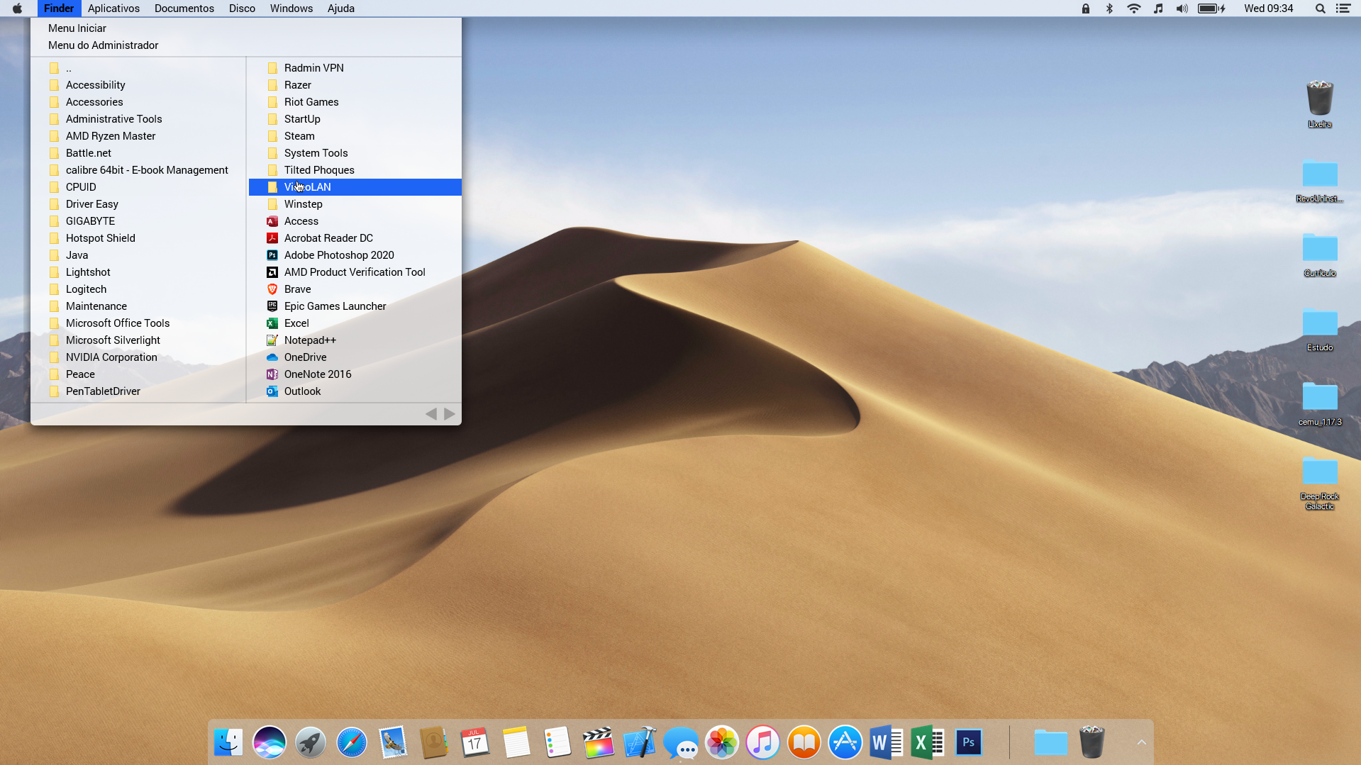The width and height of the screenshot is (1361, 765).
Task: Open iTunes music icon in dock
Action: 763,742
